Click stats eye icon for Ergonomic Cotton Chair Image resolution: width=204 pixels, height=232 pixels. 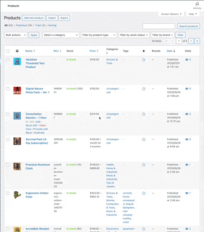187,193
